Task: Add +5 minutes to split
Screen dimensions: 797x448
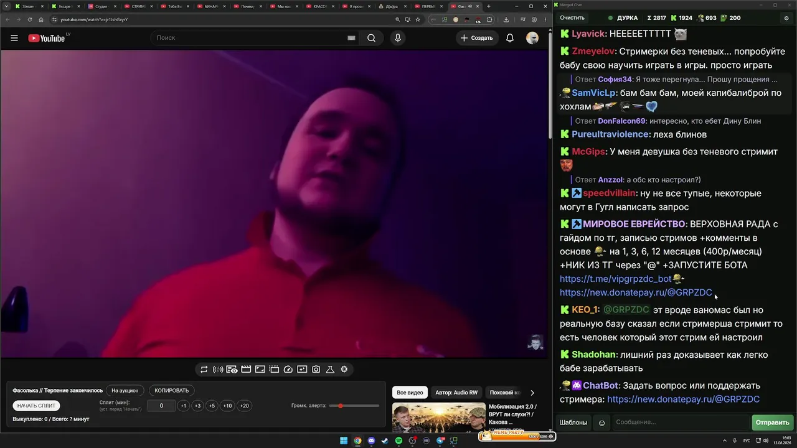Action: 212,406
